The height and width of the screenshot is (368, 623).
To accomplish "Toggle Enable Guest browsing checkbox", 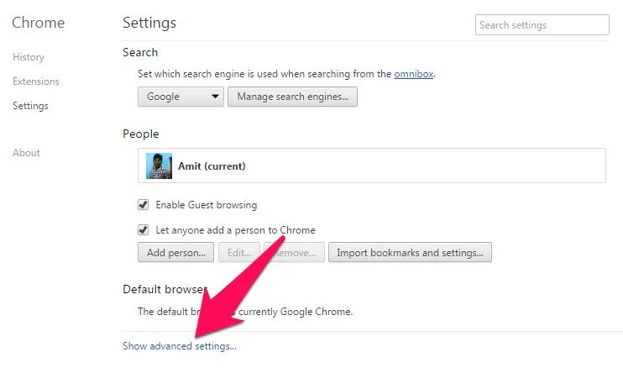I will pyautogui.click(x=143, y=205).
